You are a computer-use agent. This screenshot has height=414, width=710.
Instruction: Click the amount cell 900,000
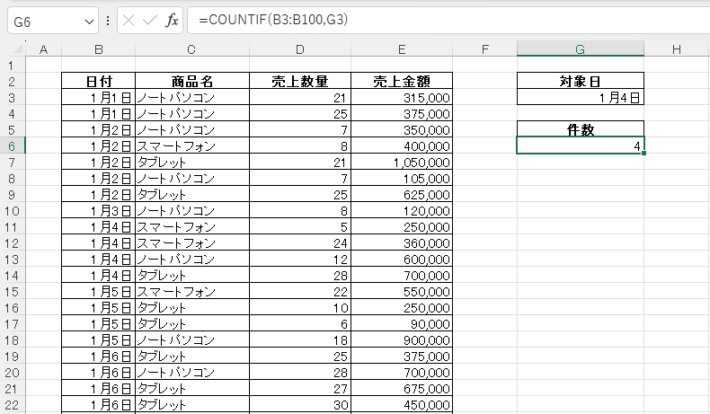[x=402, y=340]
